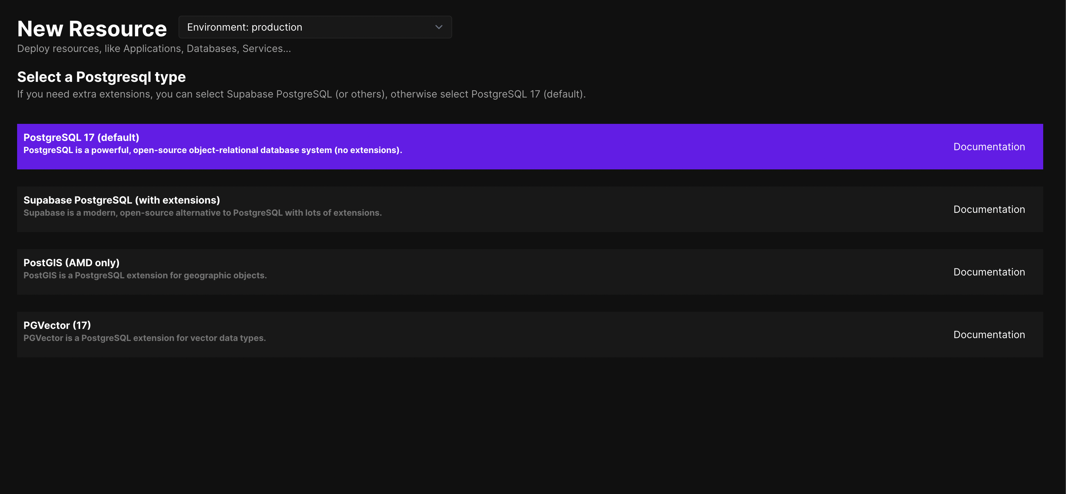Click the Supabase 'lots of extensions' description
1066x494 pixels.
tap(202, 213)
